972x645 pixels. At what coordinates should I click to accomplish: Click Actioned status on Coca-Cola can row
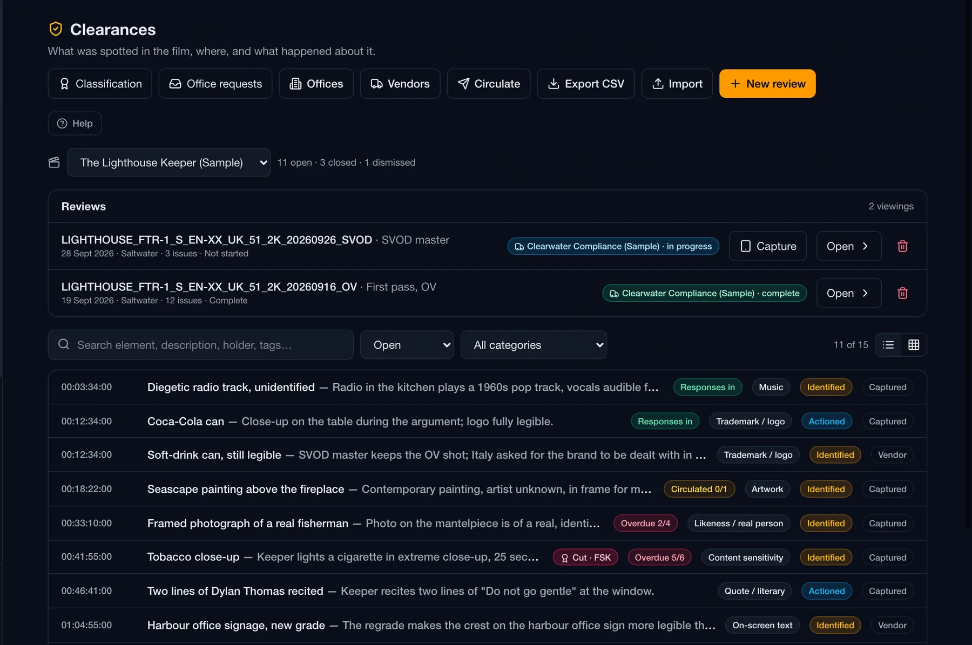[x=826, y=421]
